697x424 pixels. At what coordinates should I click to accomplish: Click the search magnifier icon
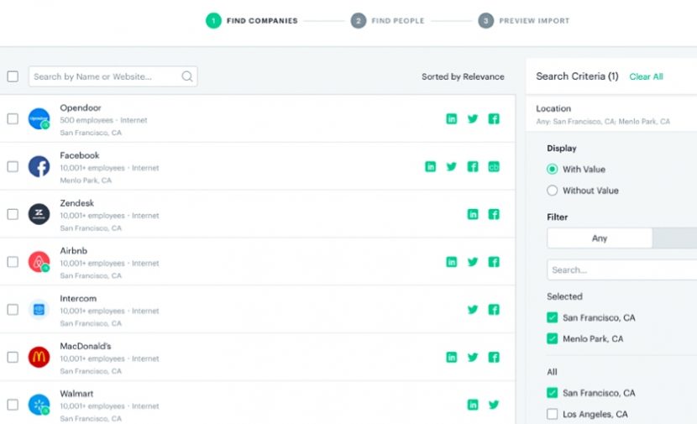tap(187, 76)
